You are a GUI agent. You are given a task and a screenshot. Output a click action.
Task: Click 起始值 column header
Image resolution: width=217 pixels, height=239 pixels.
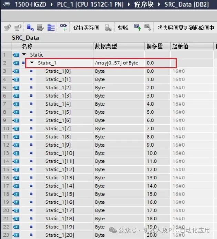(x=192, y=46)
